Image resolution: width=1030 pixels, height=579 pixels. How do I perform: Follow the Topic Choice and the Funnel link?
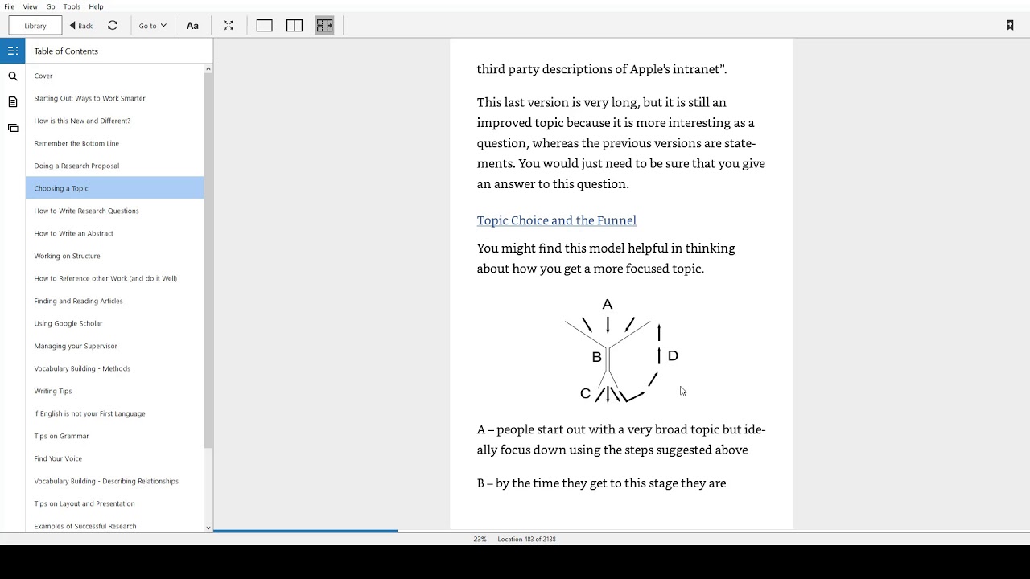(556, 220)
